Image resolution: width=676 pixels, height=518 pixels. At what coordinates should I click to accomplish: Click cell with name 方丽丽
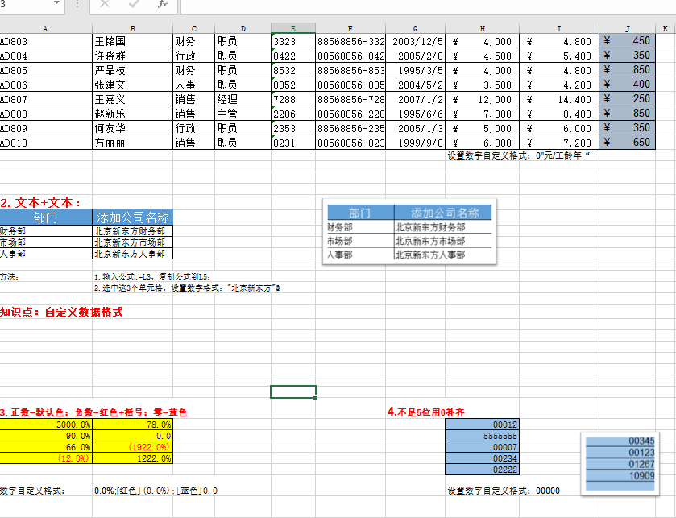pos(132,143)
